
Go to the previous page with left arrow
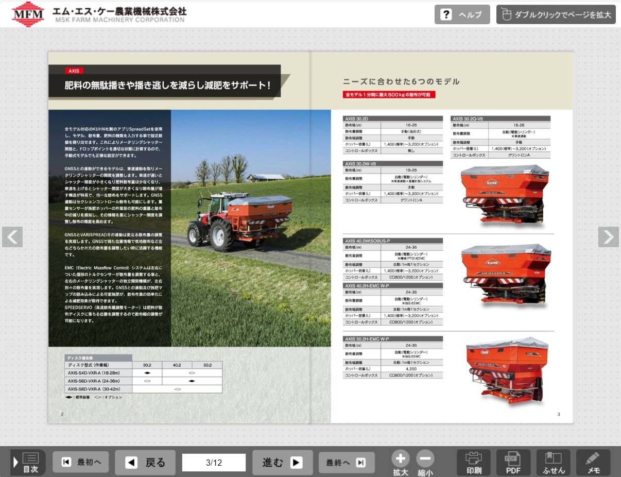(12, 237)
